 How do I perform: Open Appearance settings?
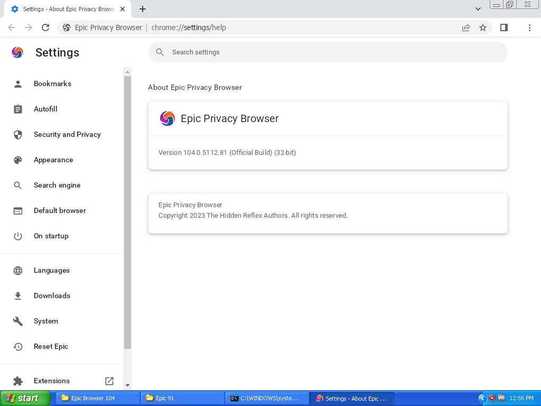[x=61, y=160]
